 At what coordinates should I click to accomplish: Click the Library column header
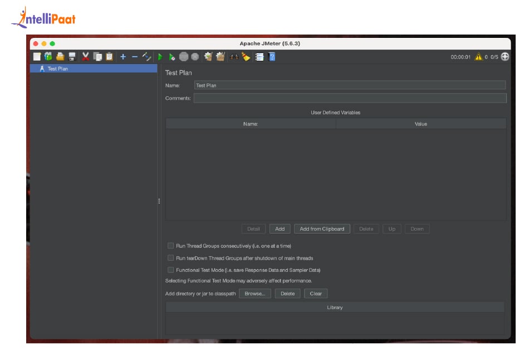click(x=335, y=308)
